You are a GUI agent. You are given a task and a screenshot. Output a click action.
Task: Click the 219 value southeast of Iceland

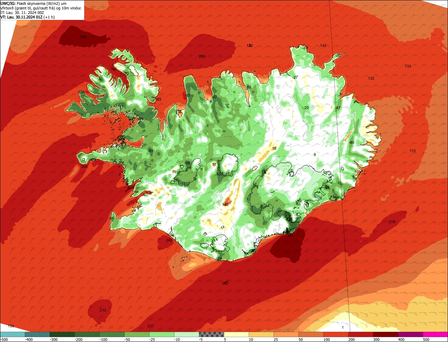tap(392, 222)
